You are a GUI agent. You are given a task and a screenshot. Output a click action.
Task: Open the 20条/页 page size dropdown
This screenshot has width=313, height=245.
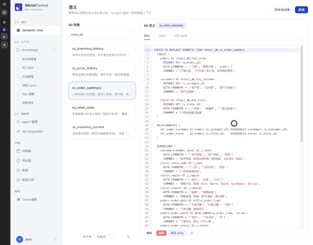(x=105, y=237)
